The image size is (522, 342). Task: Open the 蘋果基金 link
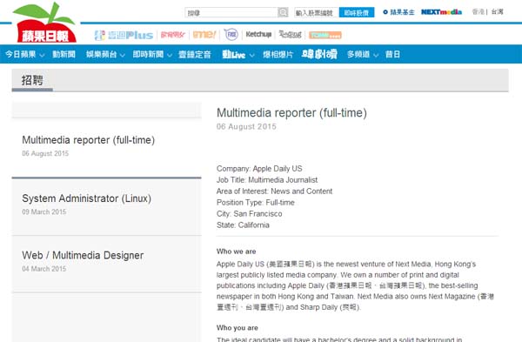pyautogui.click(x=398, y=12)
